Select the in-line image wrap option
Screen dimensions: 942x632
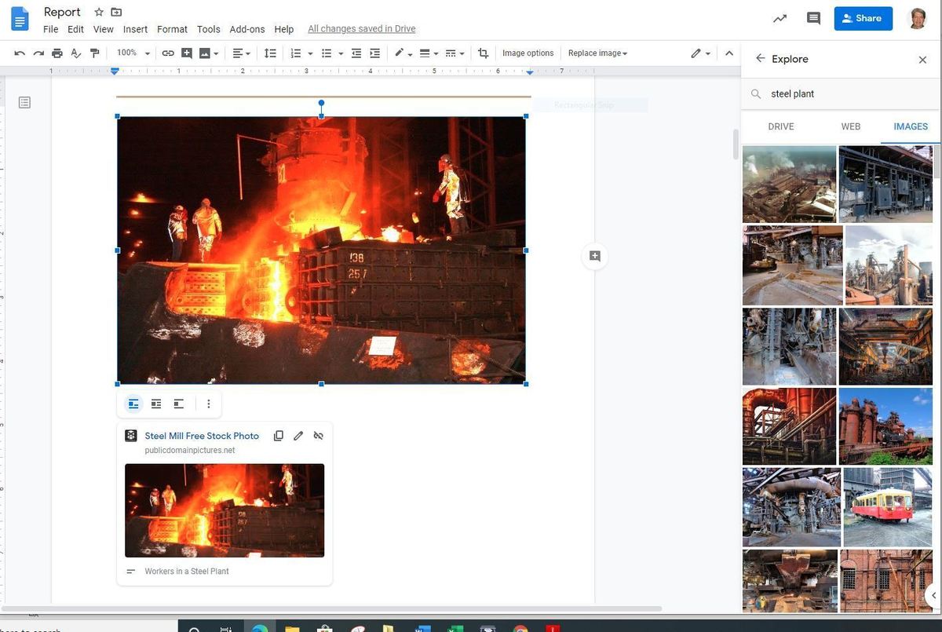(133, 404)
